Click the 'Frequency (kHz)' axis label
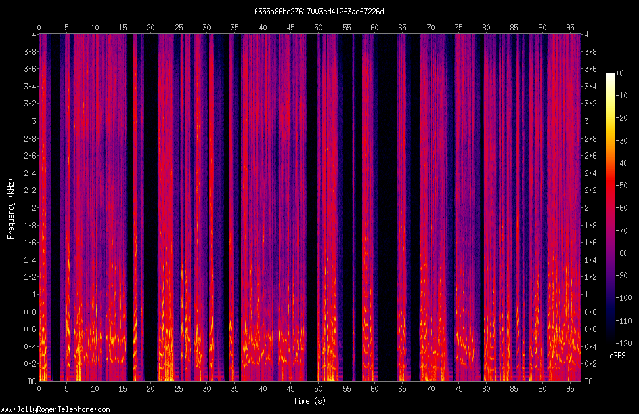 coord(11,208)
